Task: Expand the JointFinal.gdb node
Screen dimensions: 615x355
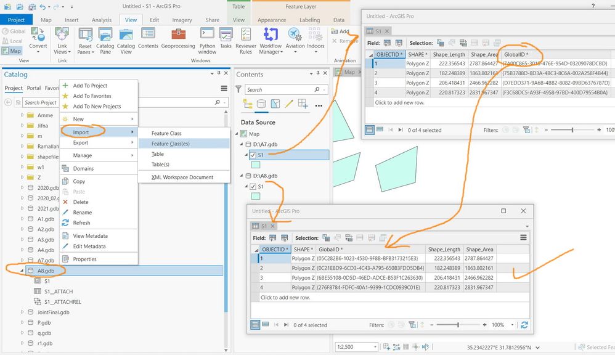Action: 22,312
